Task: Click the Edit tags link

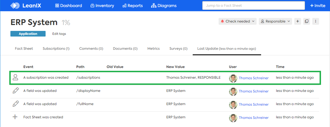Action: click(59, 34)
